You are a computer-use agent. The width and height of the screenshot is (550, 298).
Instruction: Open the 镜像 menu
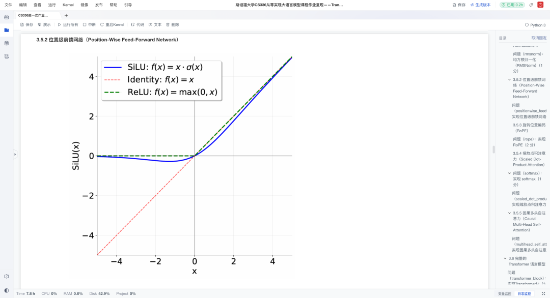tap(84, 5)
